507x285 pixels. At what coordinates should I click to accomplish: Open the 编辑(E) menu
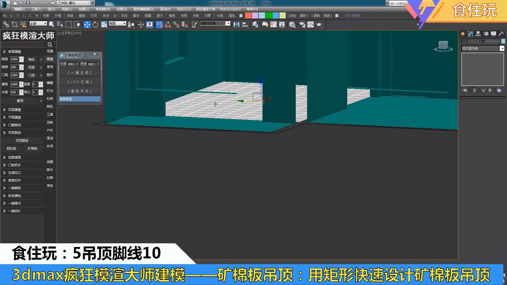click(19, 9)
